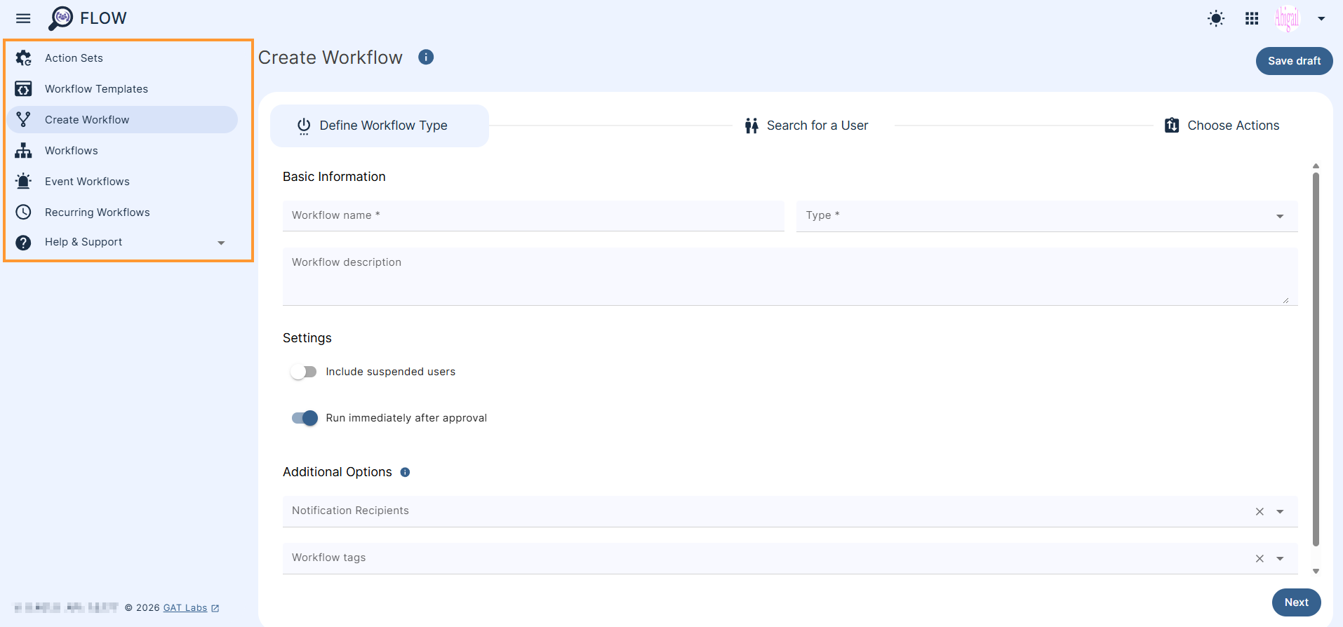Open the apps grid launcher
Screen dimensions: 1343x627
(x=1252, y=19)
